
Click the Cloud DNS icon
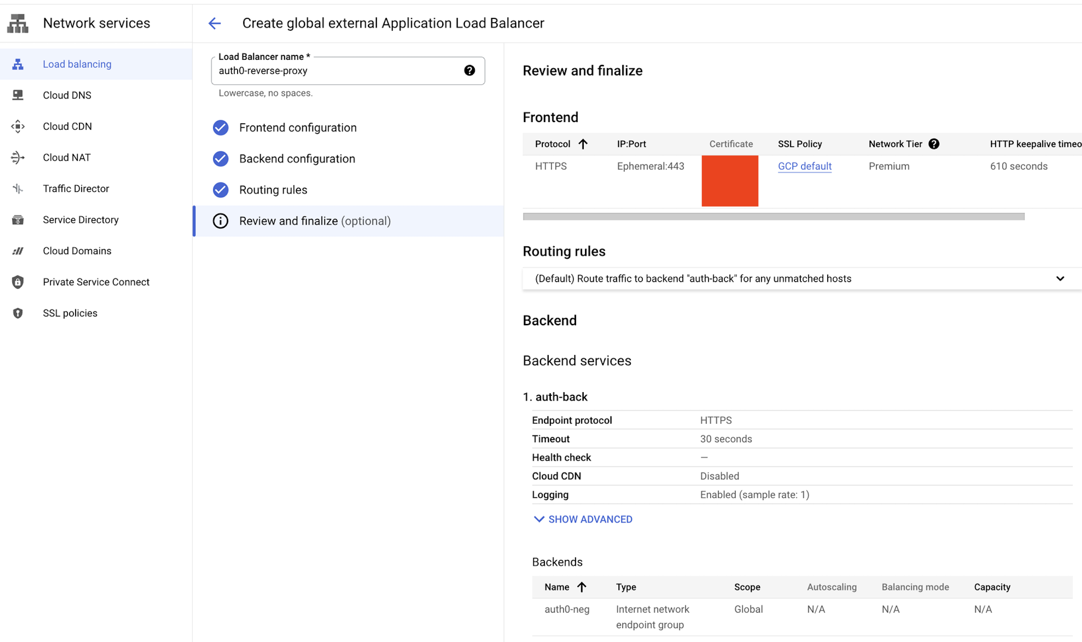click(x=18, y=95)
